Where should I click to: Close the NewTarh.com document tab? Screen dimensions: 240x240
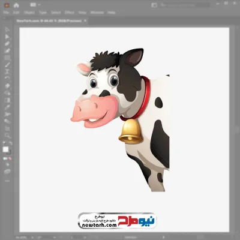[85, 20]
